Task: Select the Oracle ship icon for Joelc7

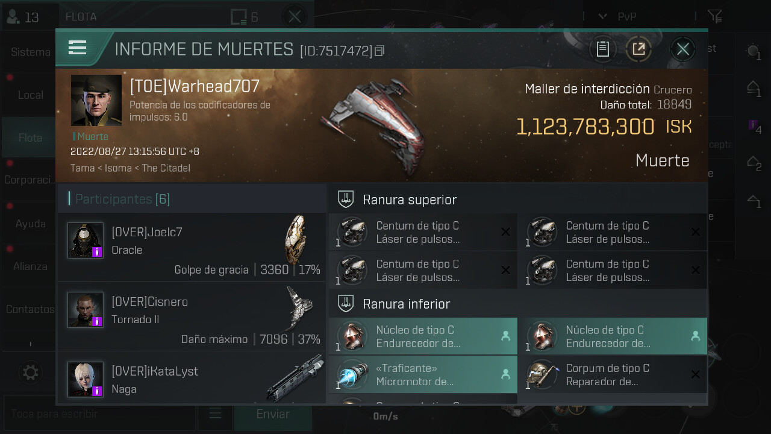Action: 295,240
